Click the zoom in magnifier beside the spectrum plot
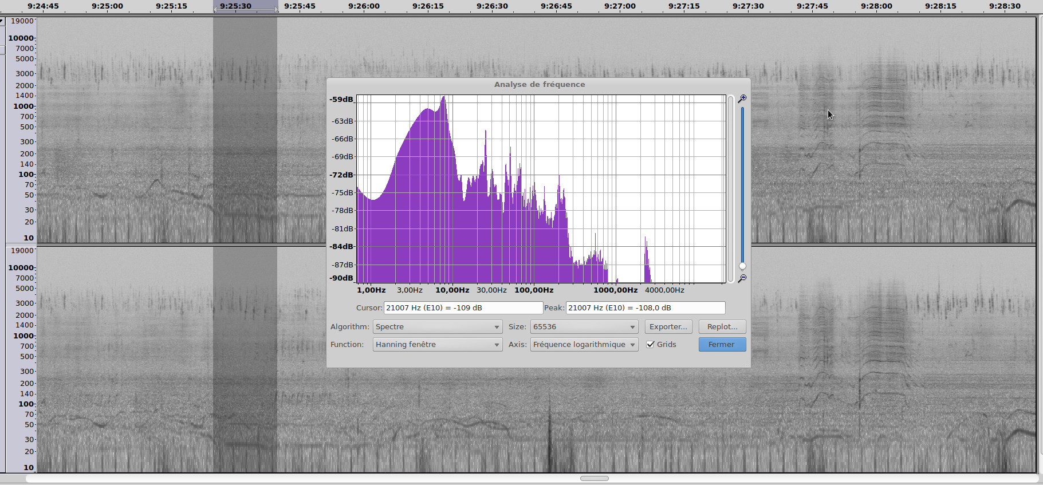1043x485 pixels. pyautogui.click(x=742, y=98)
